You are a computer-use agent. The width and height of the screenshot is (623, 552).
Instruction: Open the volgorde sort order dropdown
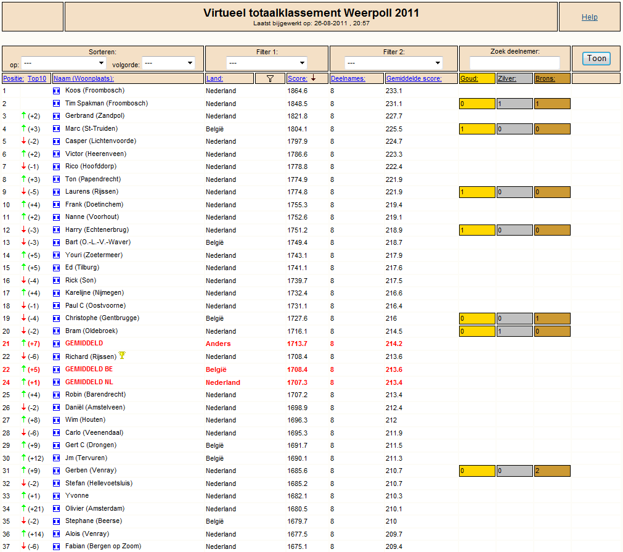[x=168, y=63]
